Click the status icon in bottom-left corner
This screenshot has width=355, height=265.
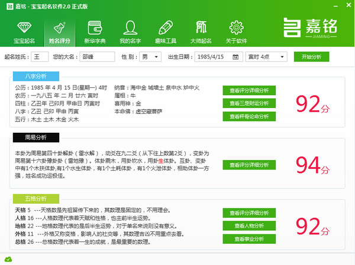pyautogui.click(x=8, y=259)
